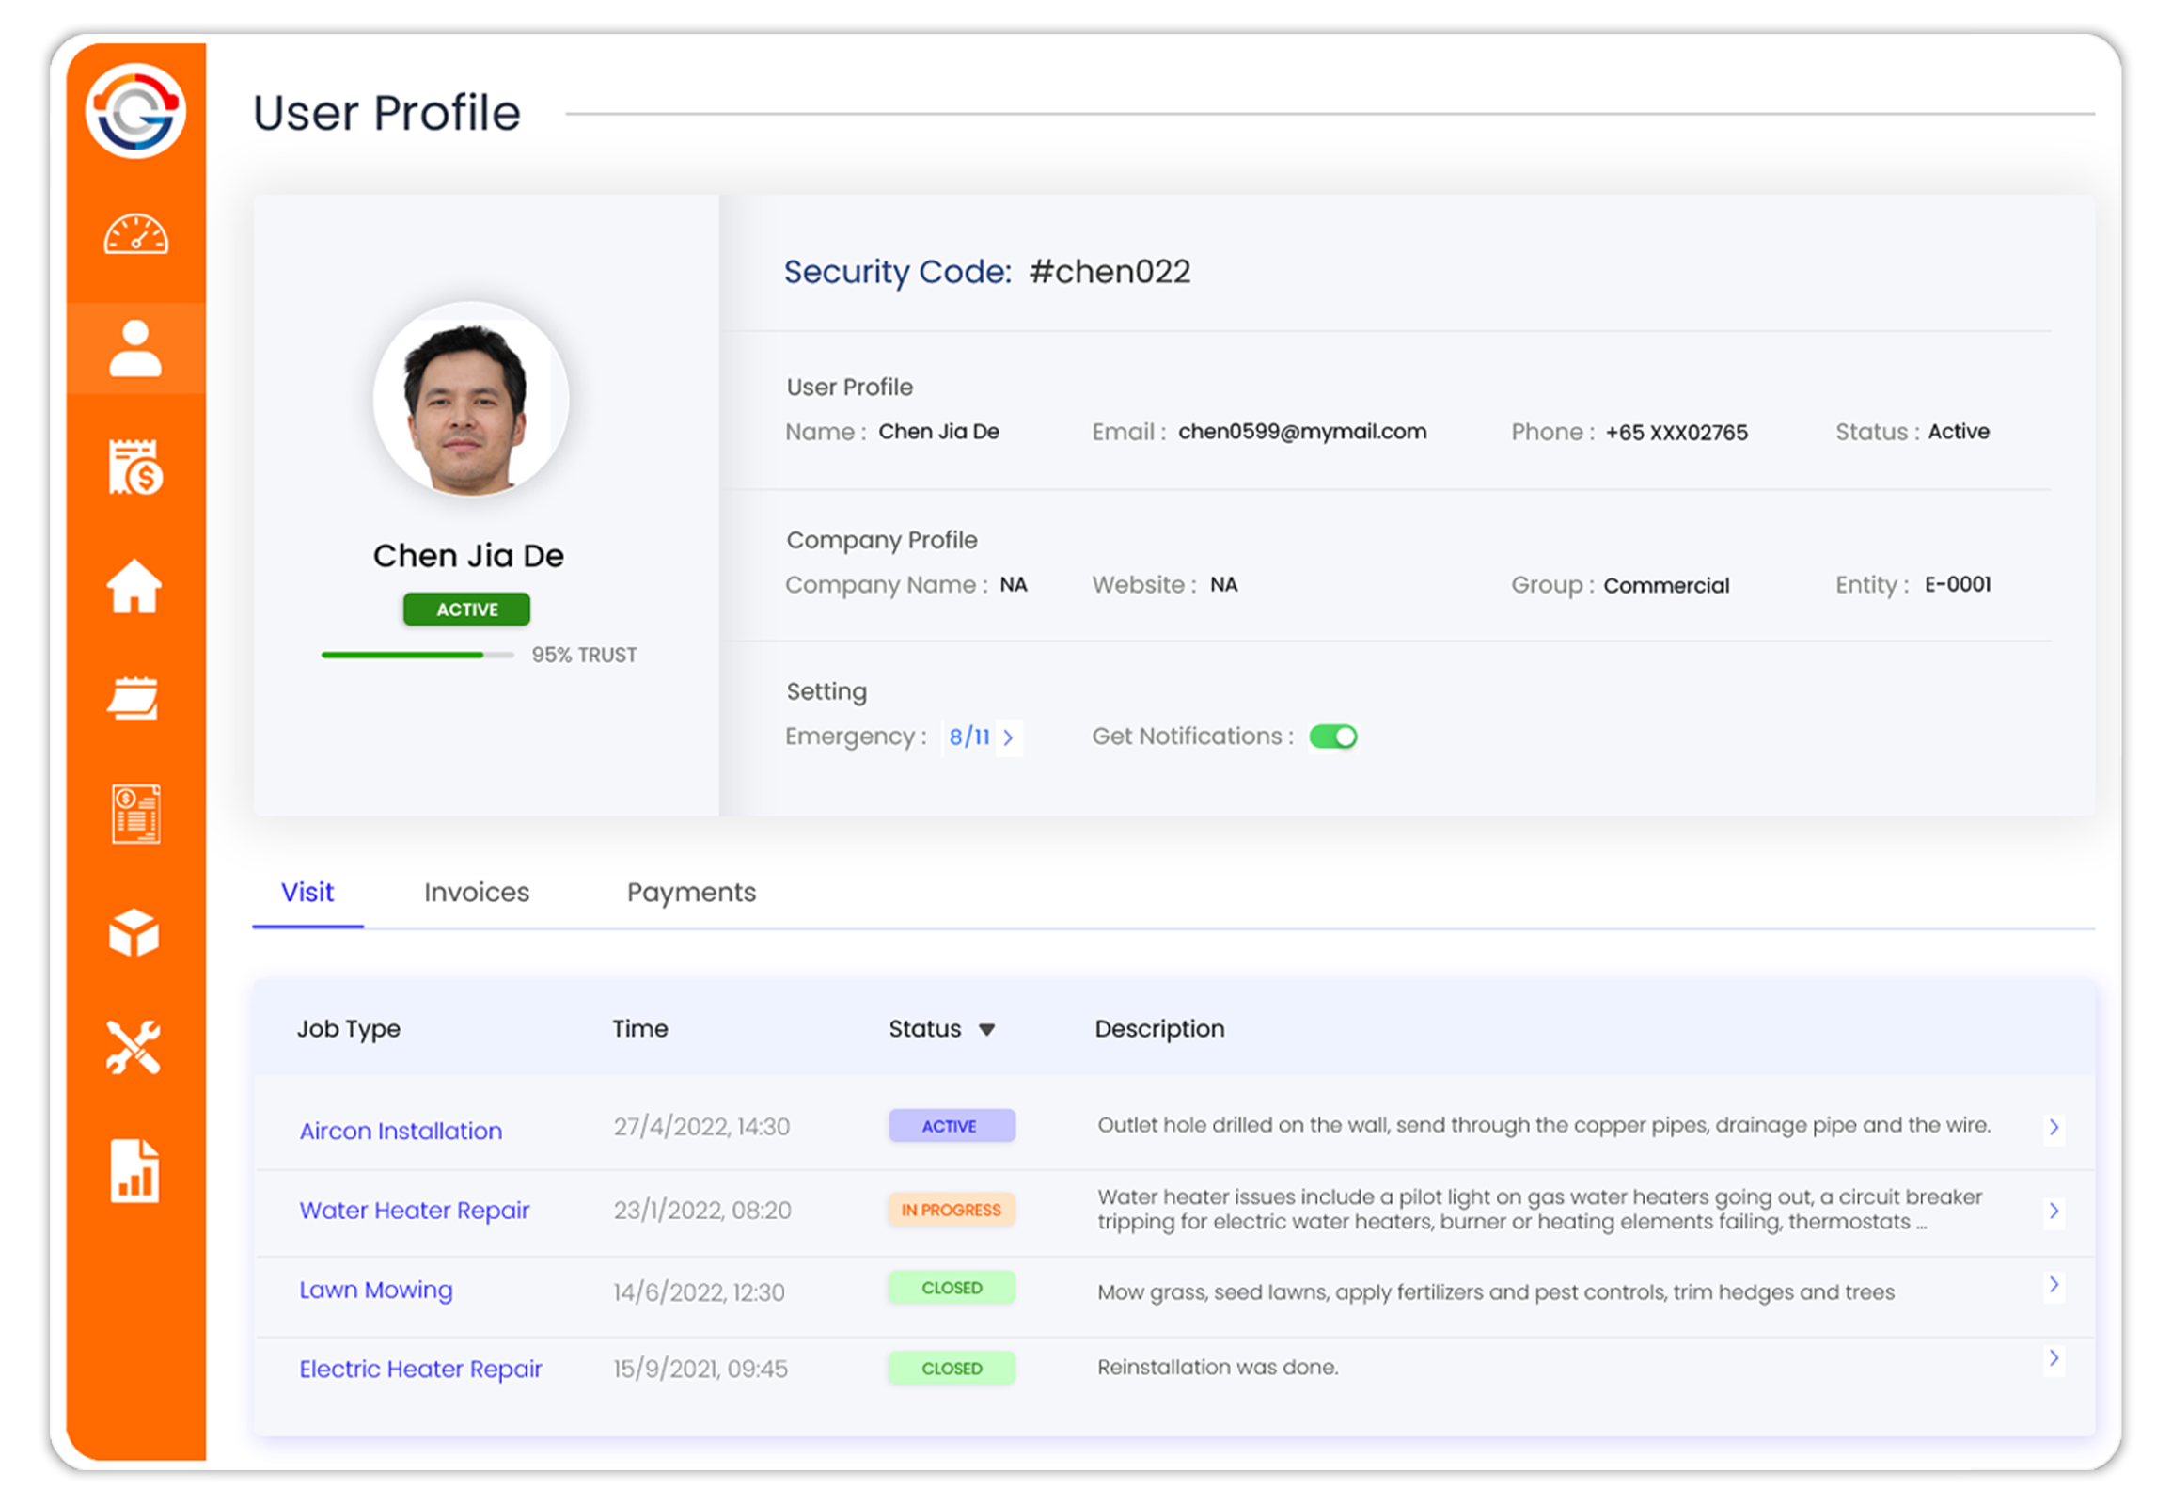Viewport: 2172px width, 1505px height.
Task: Expand the Emergency 8/11 setting chevron
Action: click(1009, 737)
